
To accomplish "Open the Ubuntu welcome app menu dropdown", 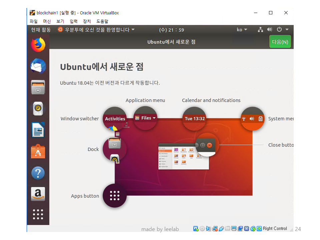I will [x=96, y=30].
